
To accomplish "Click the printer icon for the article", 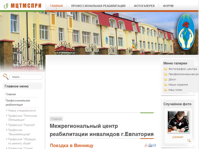I will pyautogui.click(x=150, y=145).
